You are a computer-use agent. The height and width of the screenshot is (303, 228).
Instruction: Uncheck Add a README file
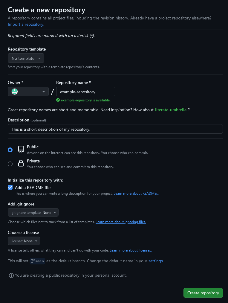click(x=10, y=187)
